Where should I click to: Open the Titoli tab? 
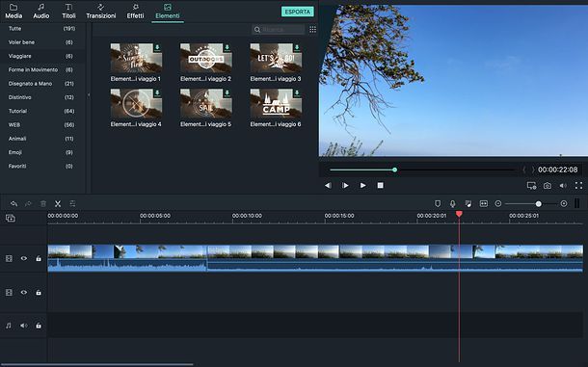coord(68,12)
